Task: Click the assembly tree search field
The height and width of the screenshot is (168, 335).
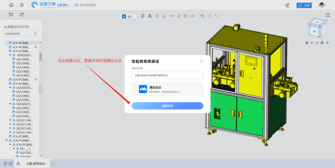Action: 21,34
